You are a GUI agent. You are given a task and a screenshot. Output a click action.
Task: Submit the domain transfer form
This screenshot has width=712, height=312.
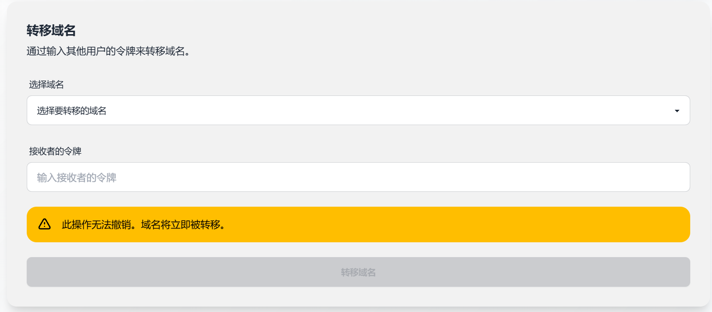click(358, 272)
